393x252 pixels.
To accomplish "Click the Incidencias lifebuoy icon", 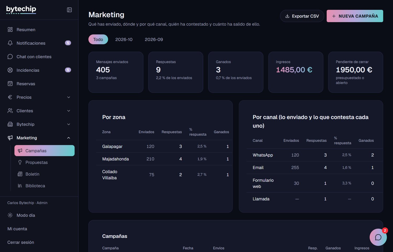I will point(10,70).
